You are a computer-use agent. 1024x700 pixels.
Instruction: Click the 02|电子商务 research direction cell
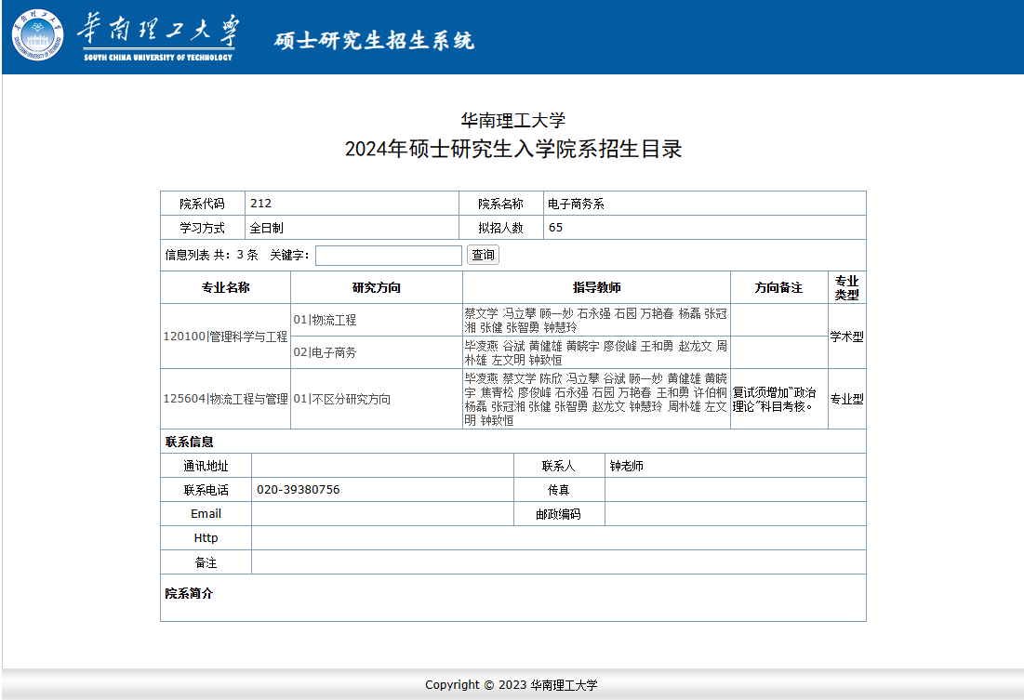pyautogui.click(x=376, y=352)
